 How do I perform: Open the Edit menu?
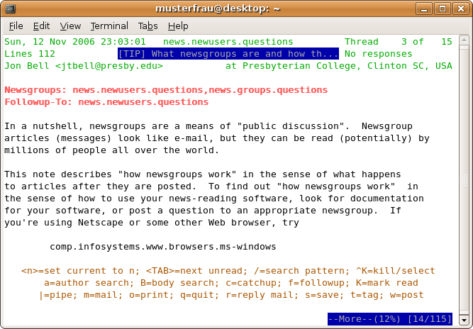pos(41,26)
